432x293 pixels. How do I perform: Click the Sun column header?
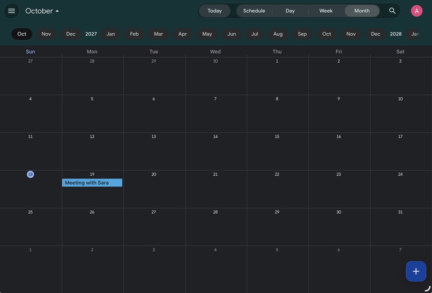[x=31, y=51]
